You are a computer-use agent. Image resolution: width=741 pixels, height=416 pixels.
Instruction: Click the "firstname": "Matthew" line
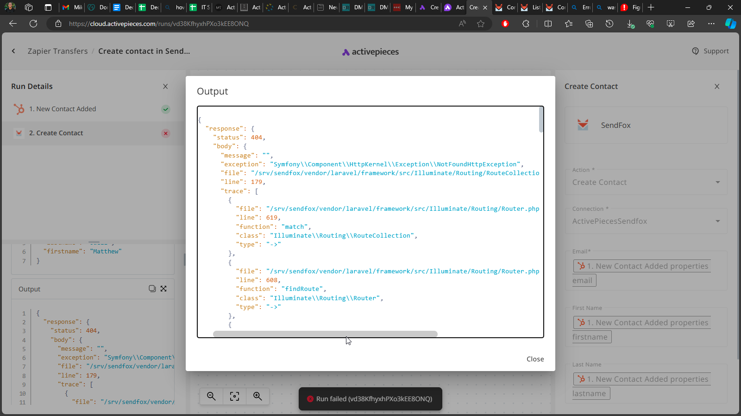(82, 252)
